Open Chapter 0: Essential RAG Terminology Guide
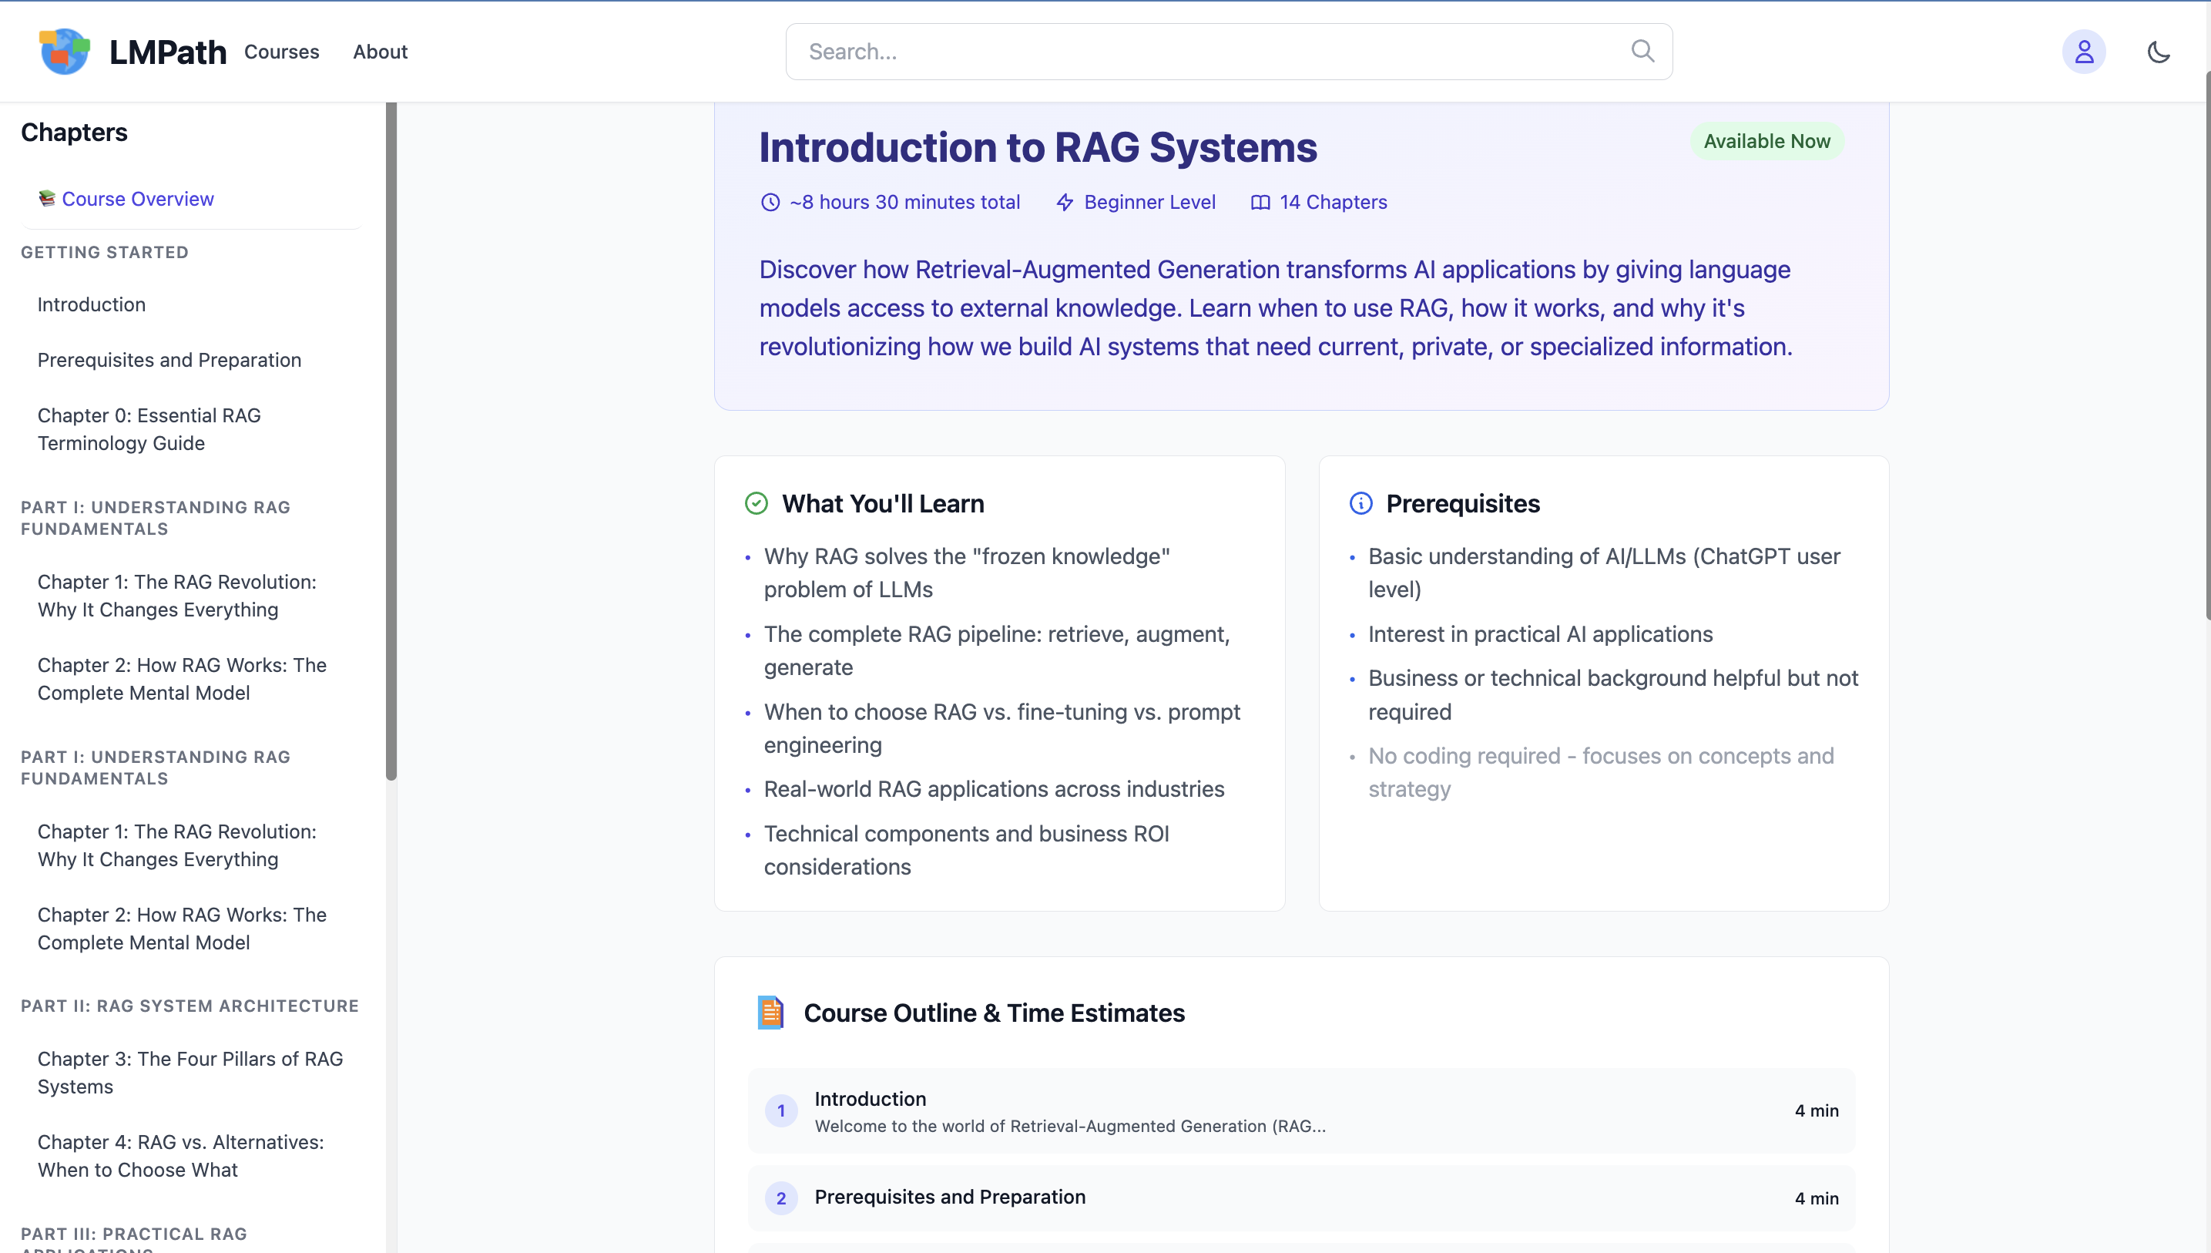The image size is (2211, 1253). [x=149, y=428]
